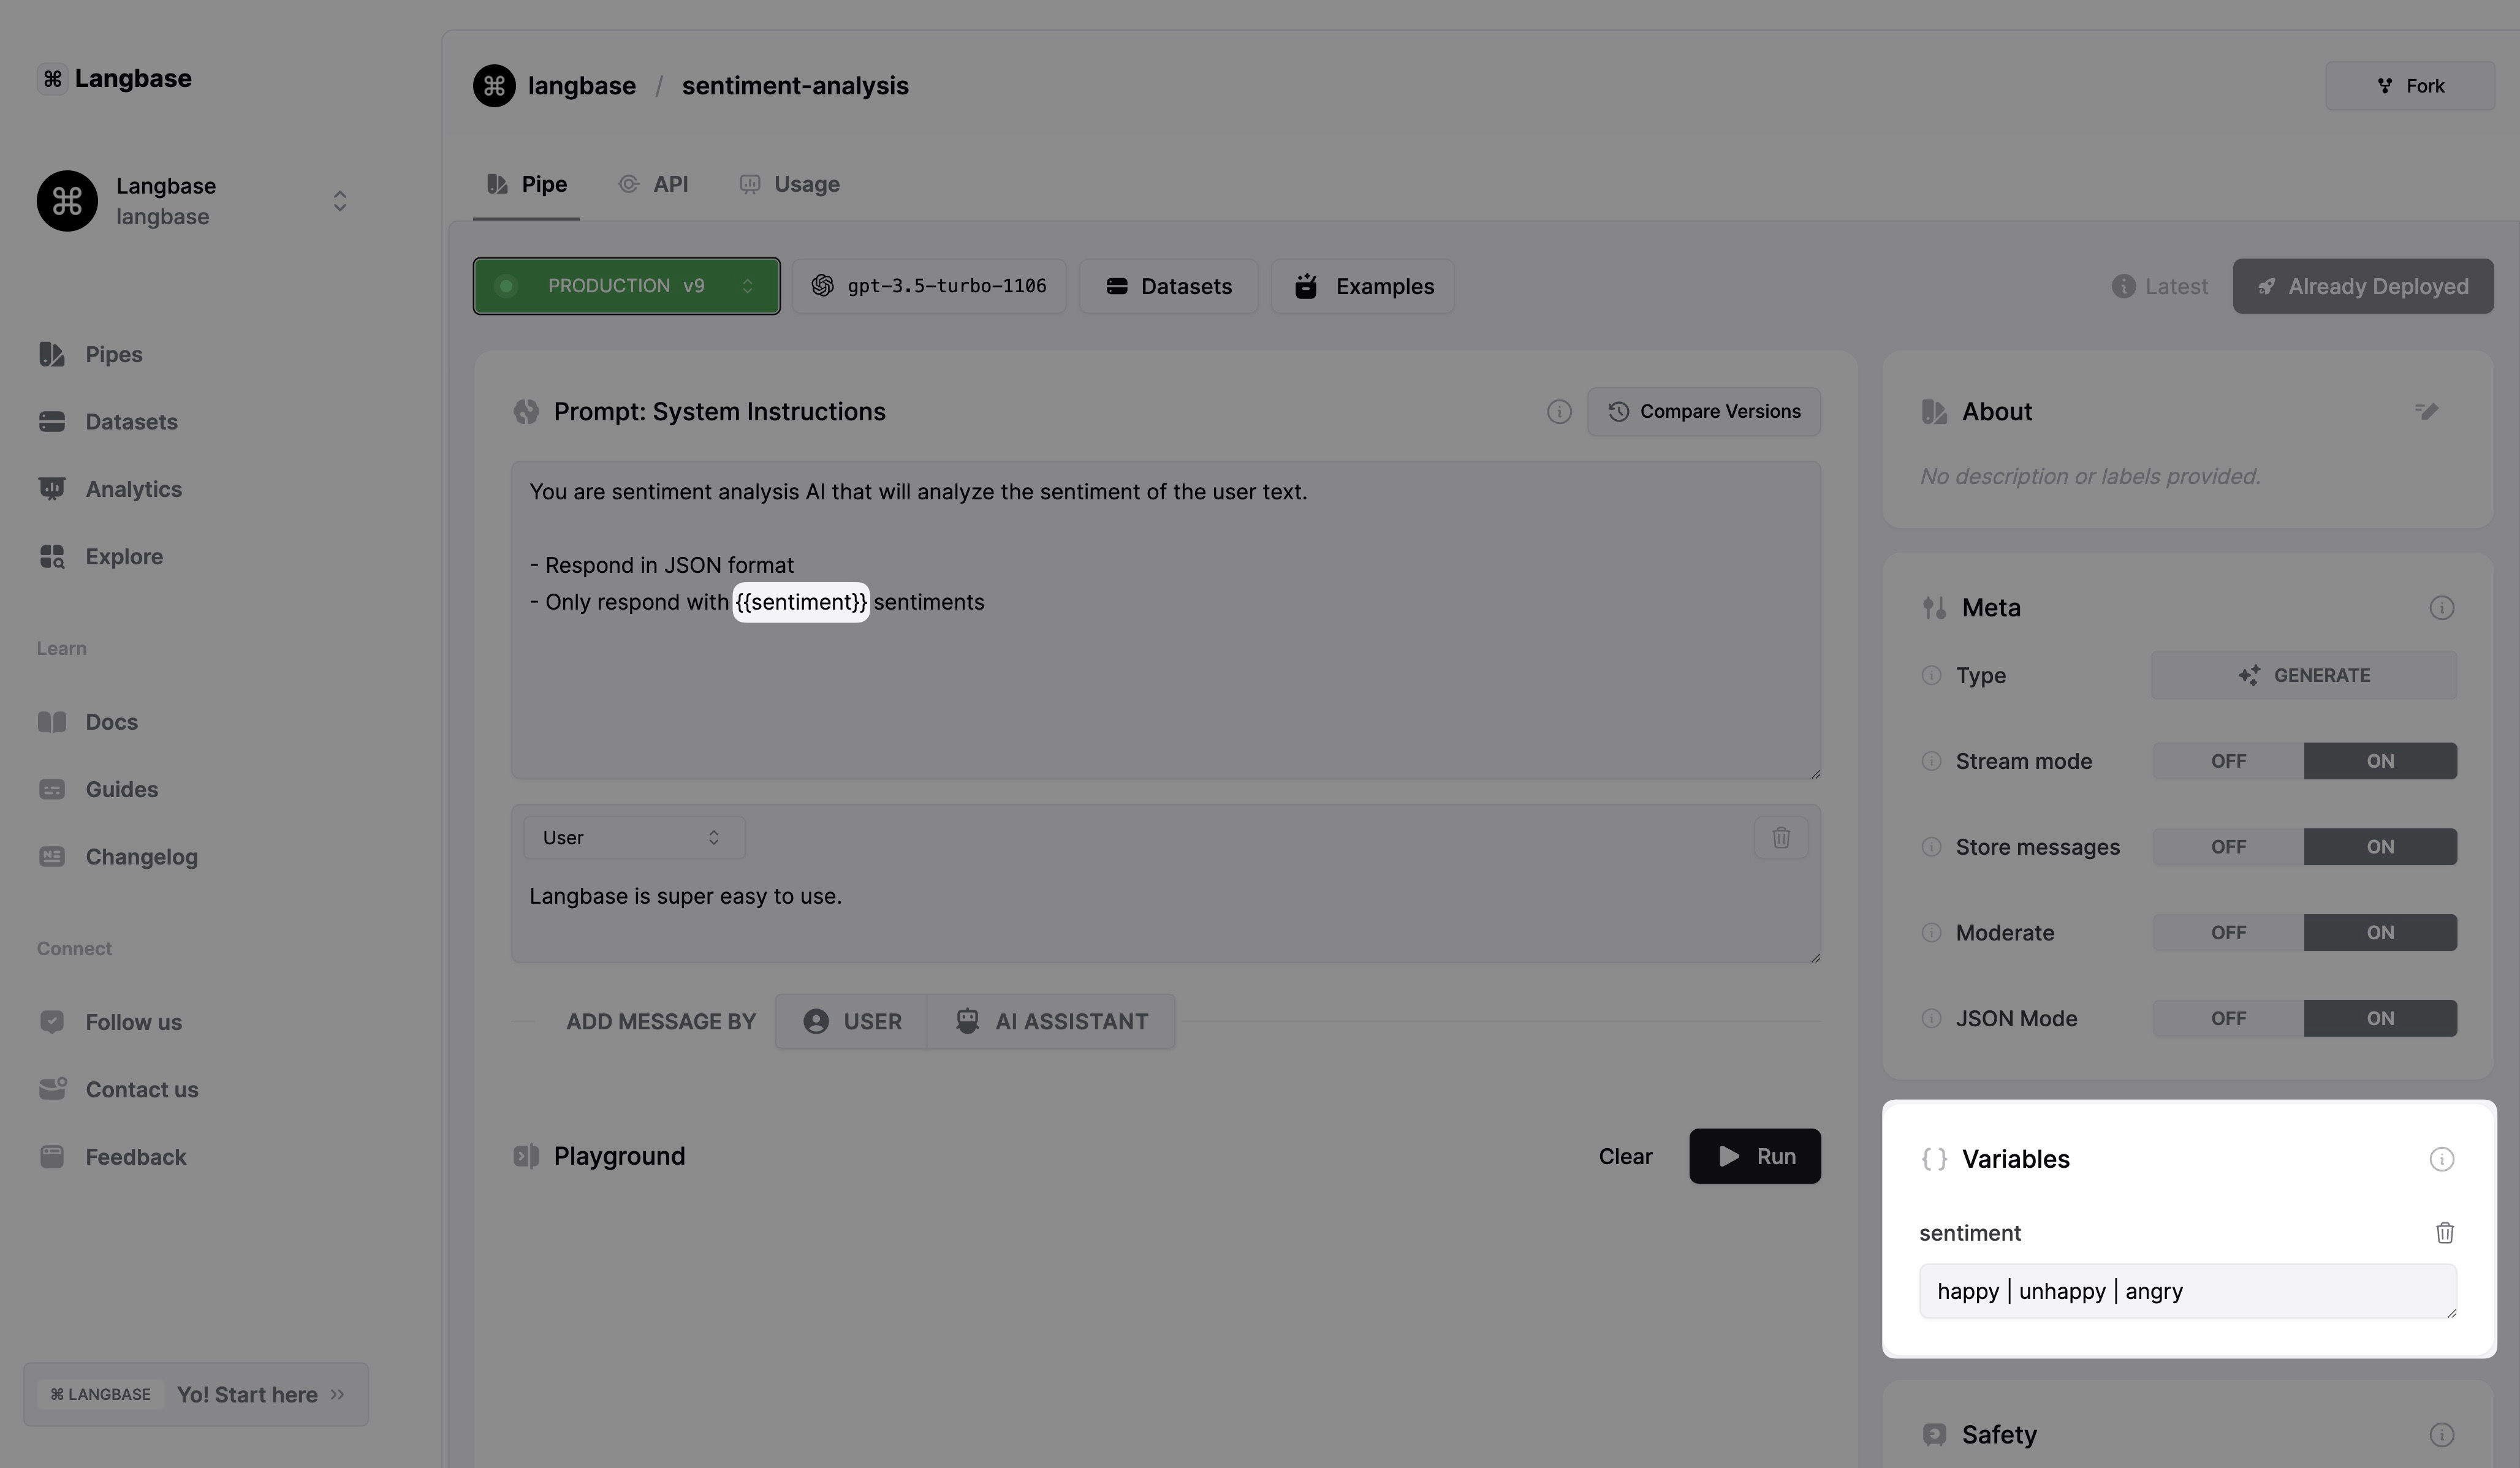This screenshot has width=2520, height=1468.
Task: Edit About section with pencil icon
Action: coord(2426,411)
